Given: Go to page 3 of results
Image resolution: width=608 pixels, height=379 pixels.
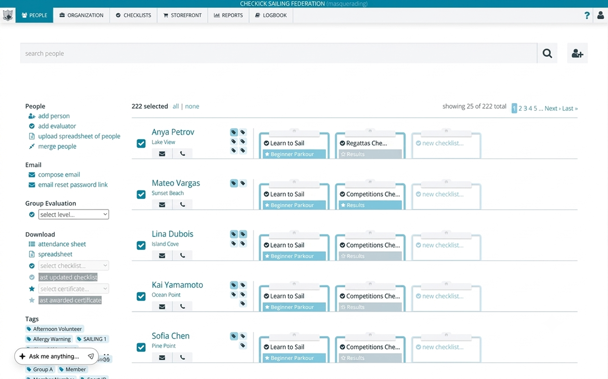Looking at the screenshot, I should (x=525, y=108).
